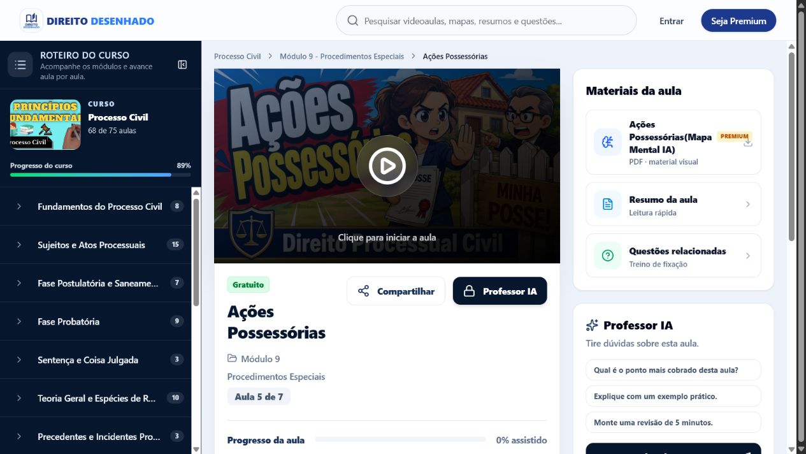Image resolution: width=806 pixels, height=454 pixels.
Task: Click the folder icon beside Módulo 9
Action: tap(232, 358)
